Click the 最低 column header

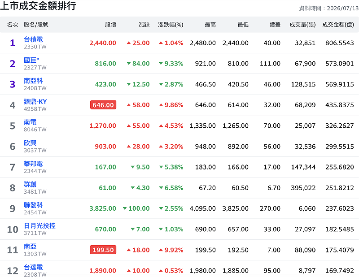[243, 25]
